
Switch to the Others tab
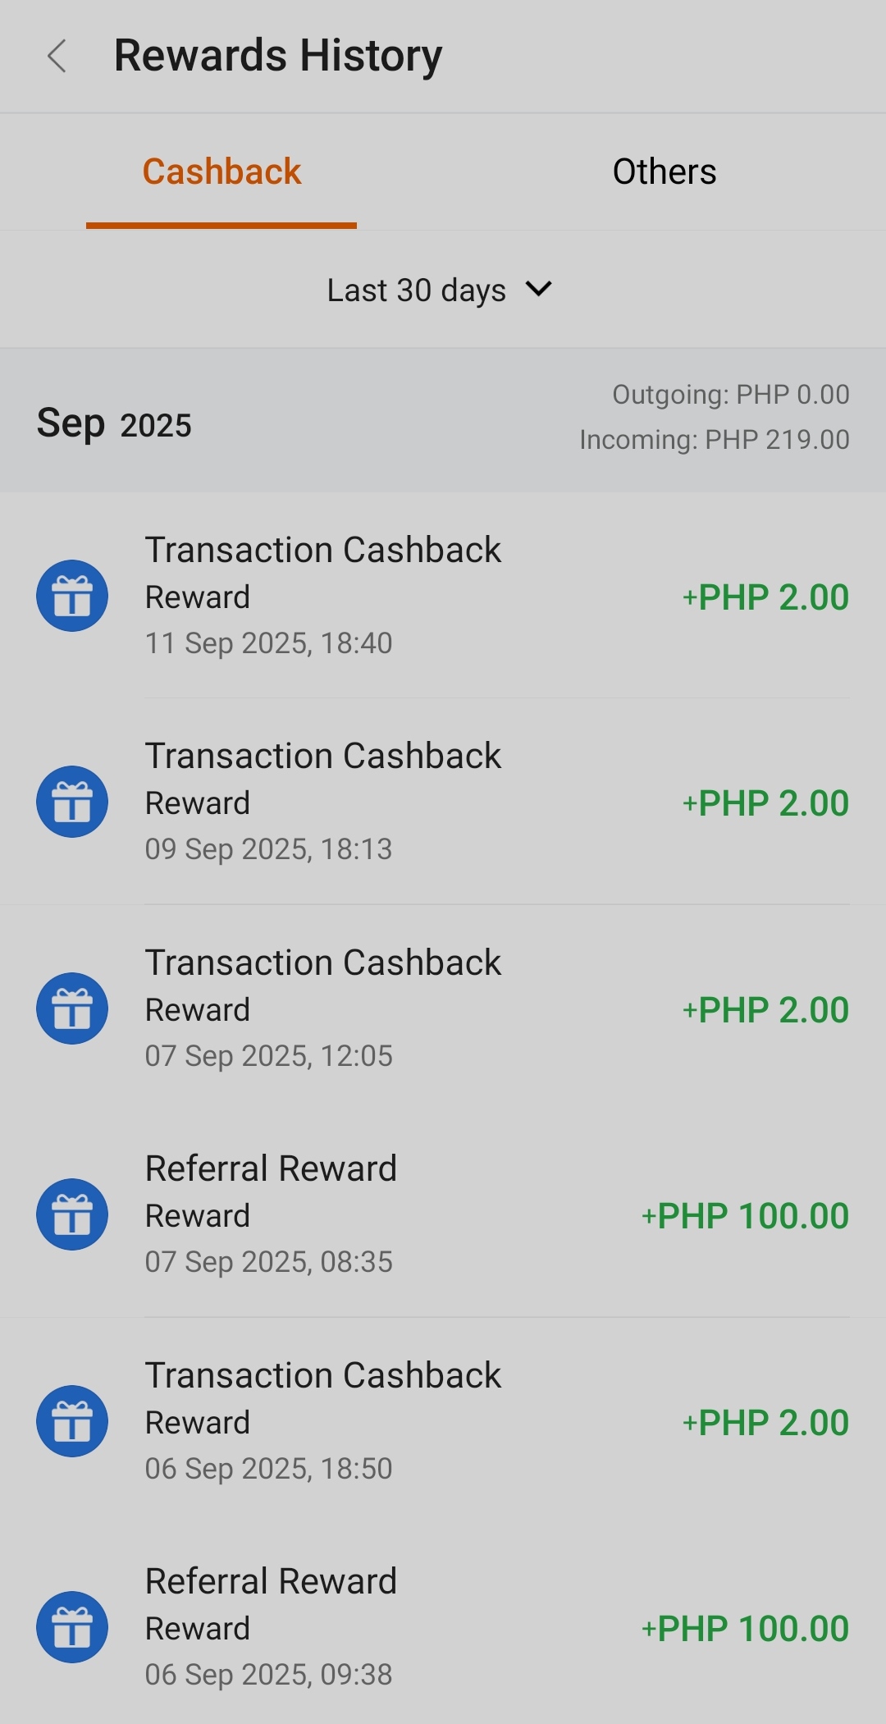tap(664, 172)
